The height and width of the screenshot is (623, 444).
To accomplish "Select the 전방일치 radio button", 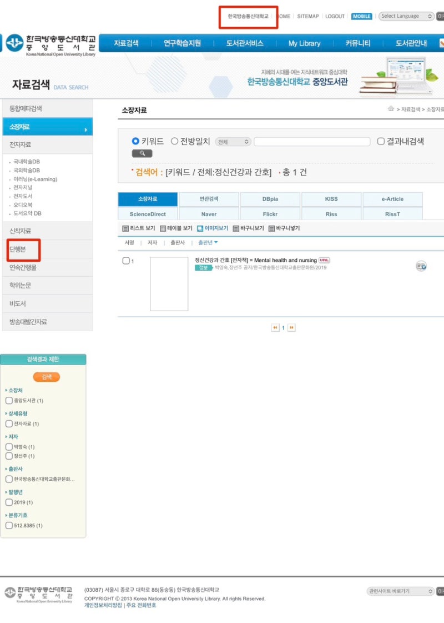I will click(x=175, y=141).
